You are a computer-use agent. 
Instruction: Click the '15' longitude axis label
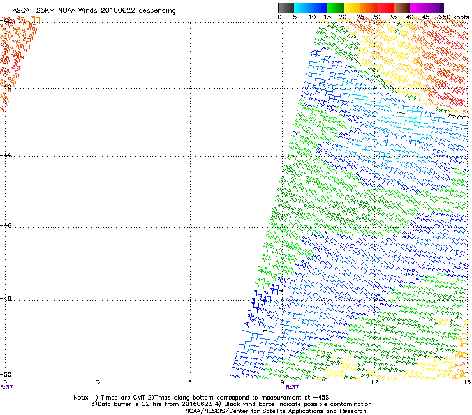pos(467,382)
